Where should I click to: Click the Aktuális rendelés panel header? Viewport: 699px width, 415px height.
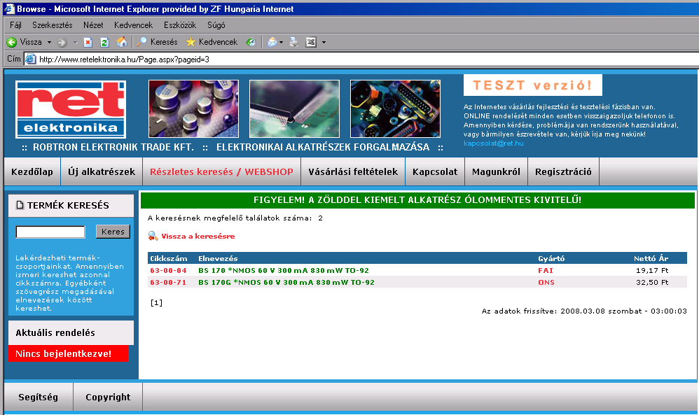(x=71, y=332)
